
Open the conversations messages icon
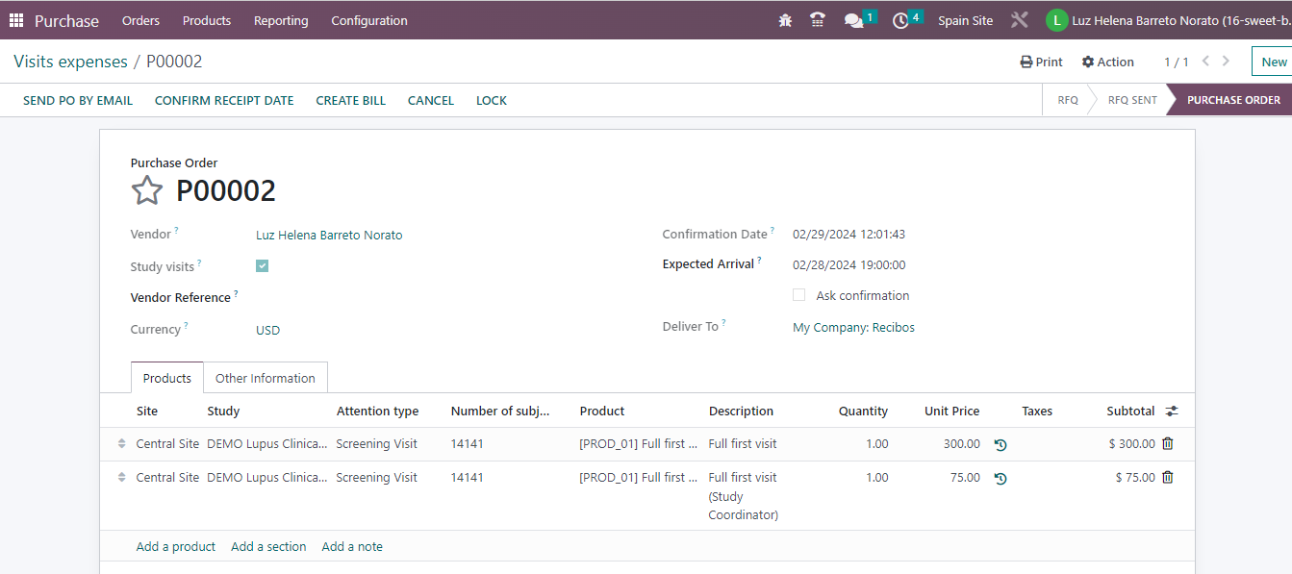(x=853, y=20)
